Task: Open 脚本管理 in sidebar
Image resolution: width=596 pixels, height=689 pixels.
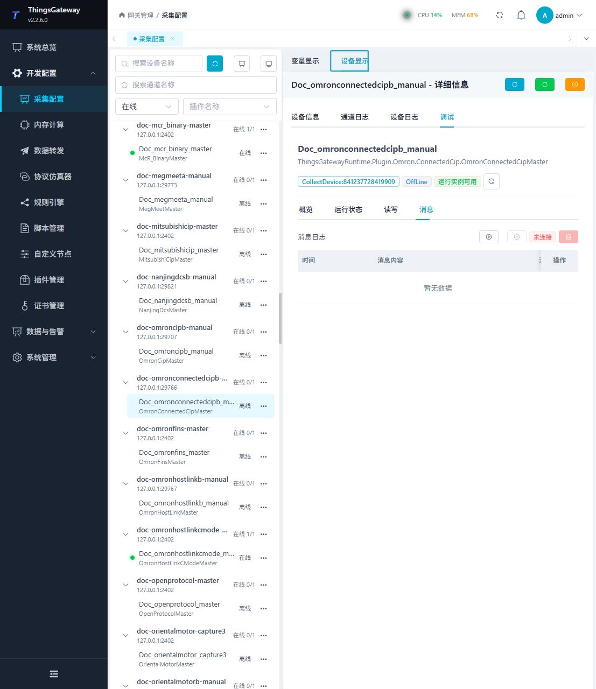Action: 54,228
